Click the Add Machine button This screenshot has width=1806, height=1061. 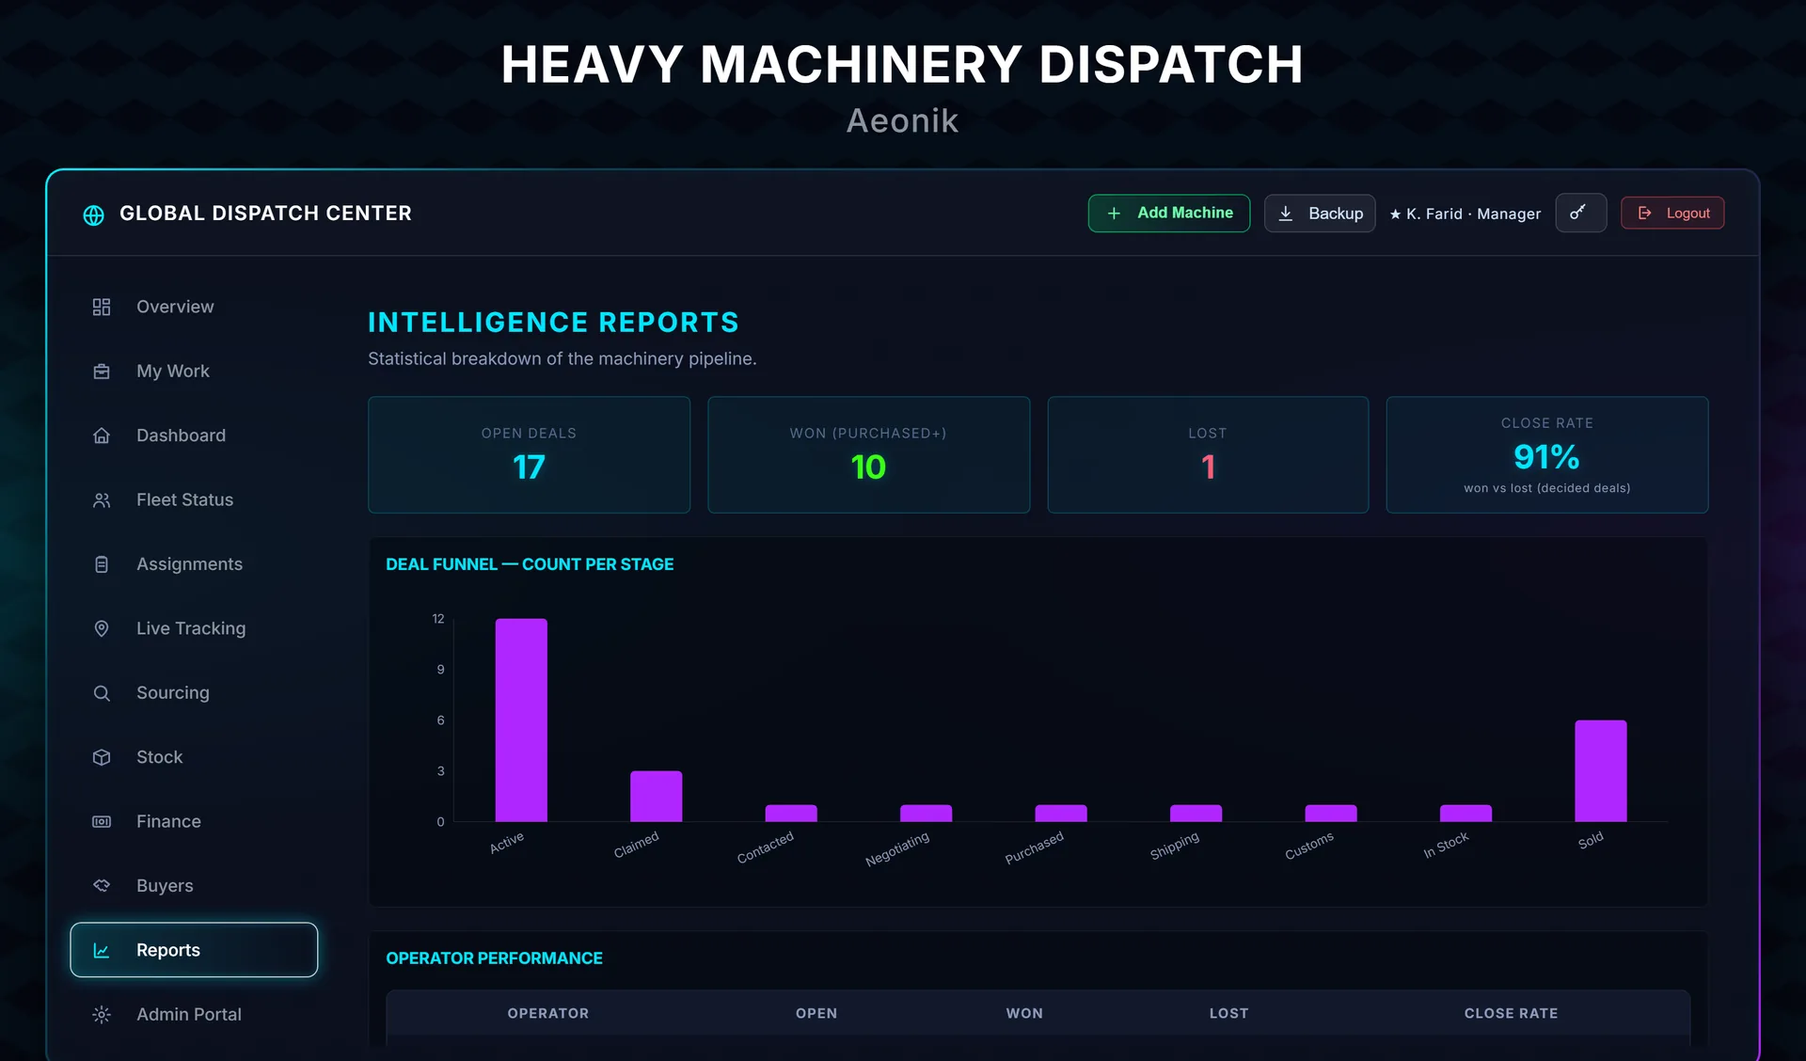tap(1169, 214)
